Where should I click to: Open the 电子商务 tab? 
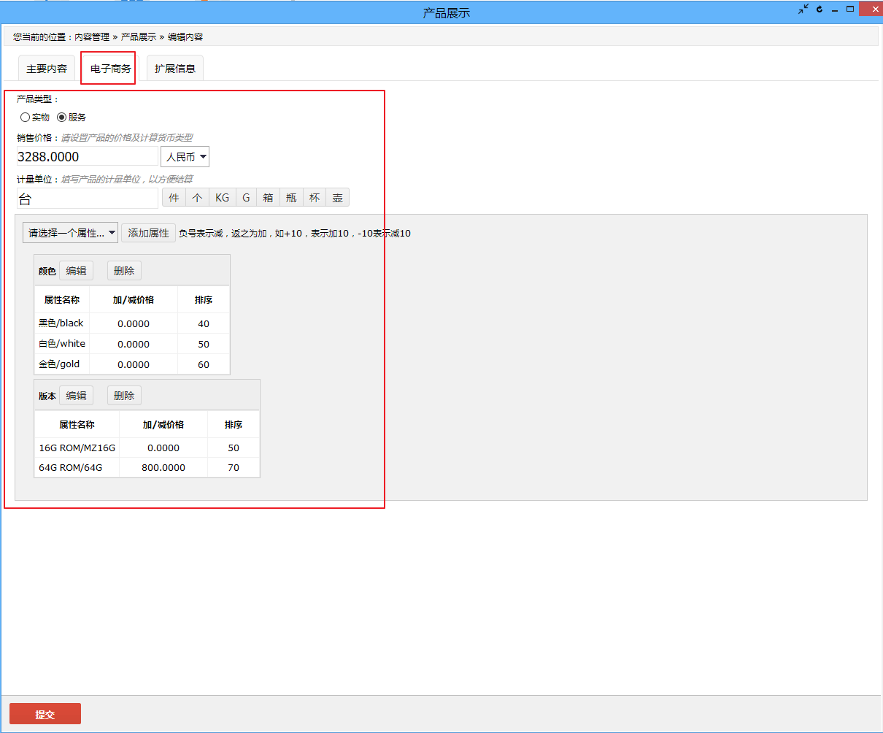click(x=110, y=69)
